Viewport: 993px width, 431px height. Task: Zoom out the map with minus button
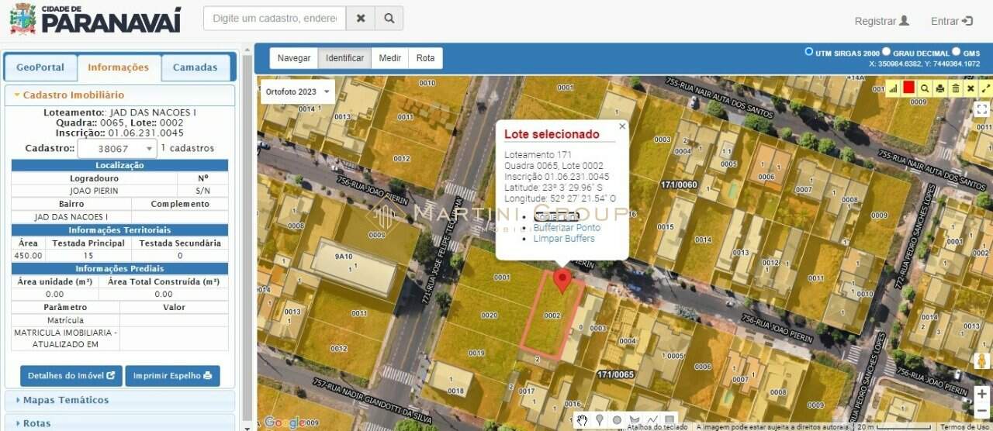(x=982, y=409)
